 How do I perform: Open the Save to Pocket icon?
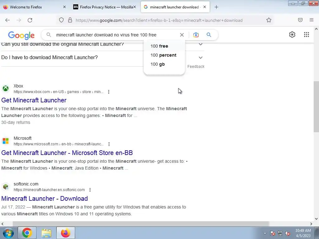coord(300,20)
